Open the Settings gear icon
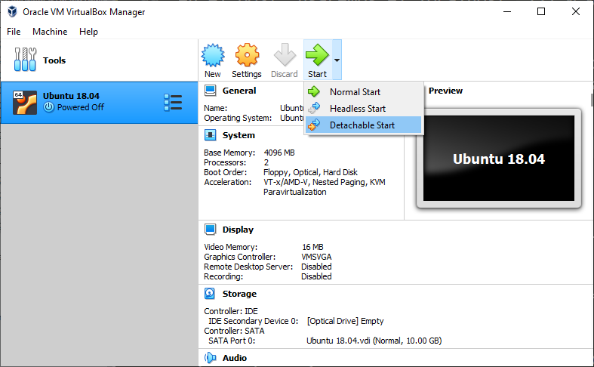The width and height of the screenshot is (594, 367). (247, 55)
